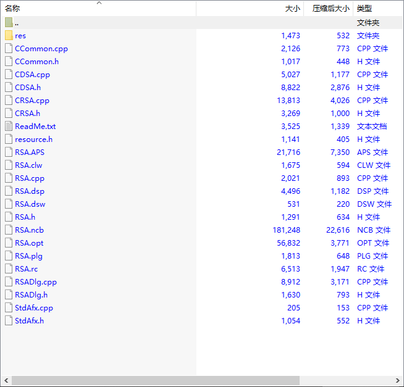Select the RSA.ncb file name
Image resolution: width=404 pixels, height=387 pixels.
(30, 230)
